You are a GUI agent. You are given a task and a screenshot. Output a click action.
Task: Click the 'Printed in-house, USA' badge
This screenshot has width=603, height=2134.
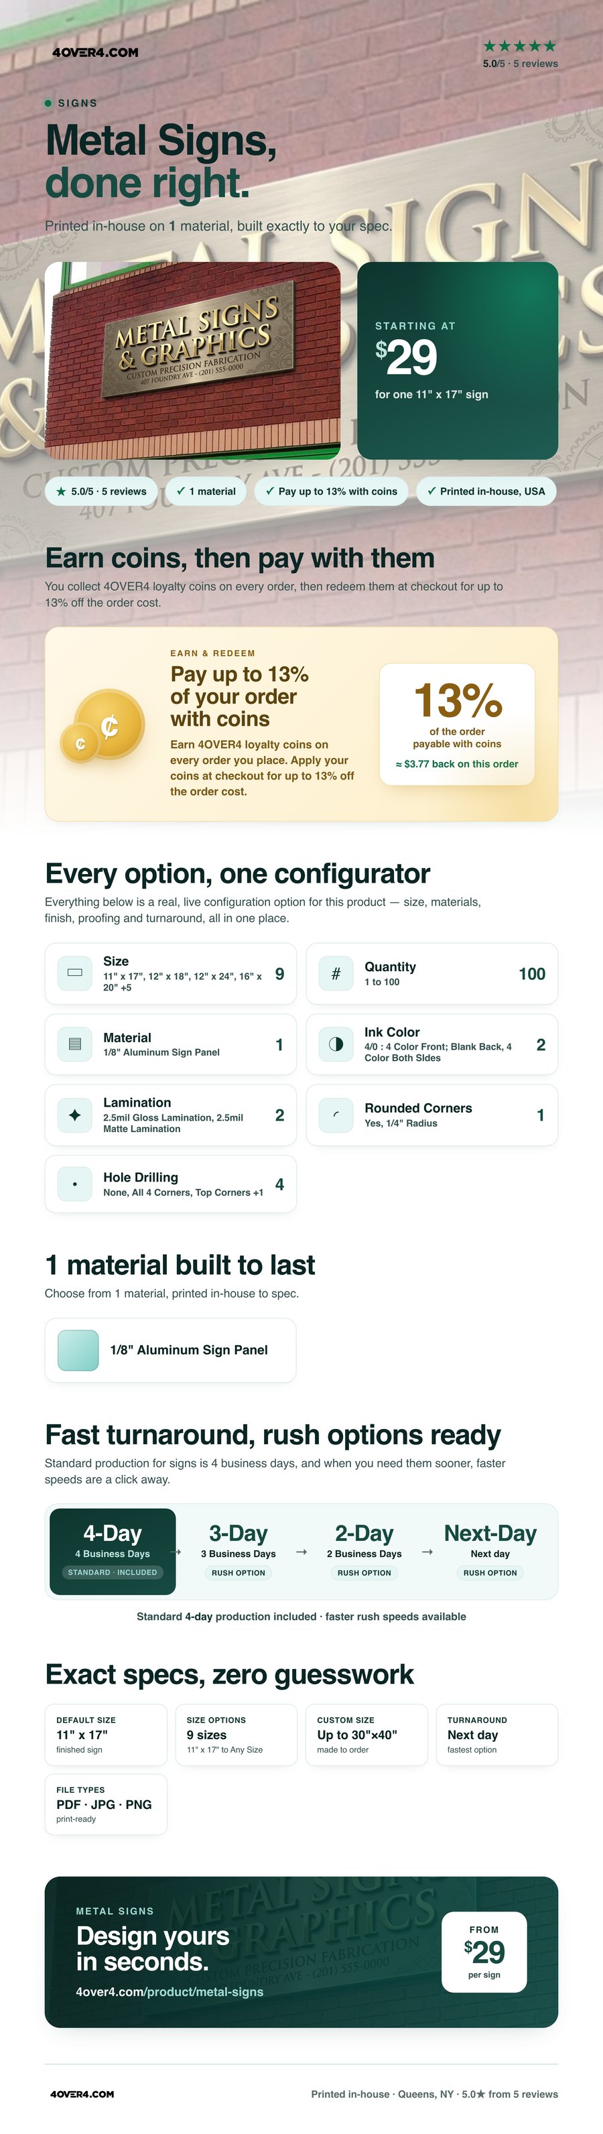[486, 491]
